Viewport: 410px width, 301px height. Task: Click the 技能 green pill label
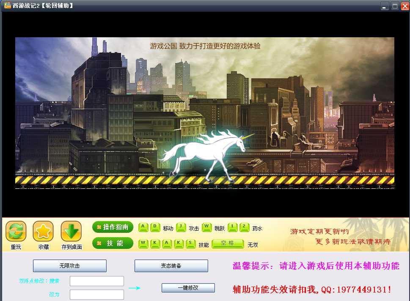pyautogui.click(x=113, y=243)
